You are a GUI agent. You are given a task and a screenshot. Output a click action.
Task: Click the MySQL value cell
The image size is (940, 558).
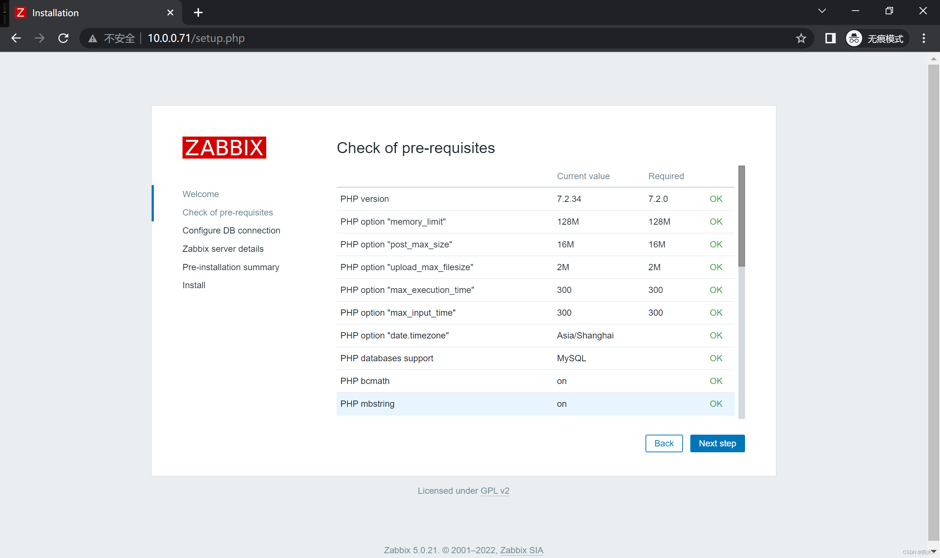pos(571,358)
